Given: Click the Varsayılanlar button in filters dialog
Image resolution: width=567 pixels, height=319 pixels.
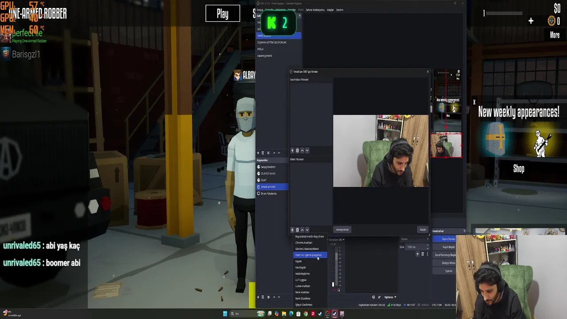Looking at the screenshot, I should coord(342,230).
